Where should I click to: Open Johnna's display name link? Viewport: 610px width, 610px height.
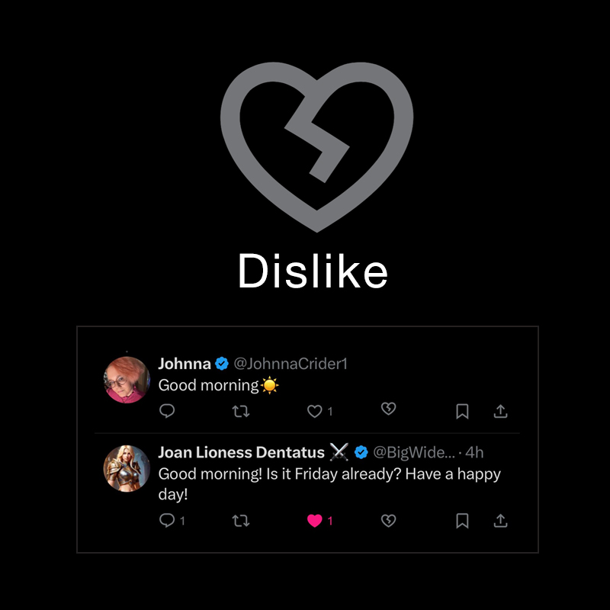click(x=185, y=364)
